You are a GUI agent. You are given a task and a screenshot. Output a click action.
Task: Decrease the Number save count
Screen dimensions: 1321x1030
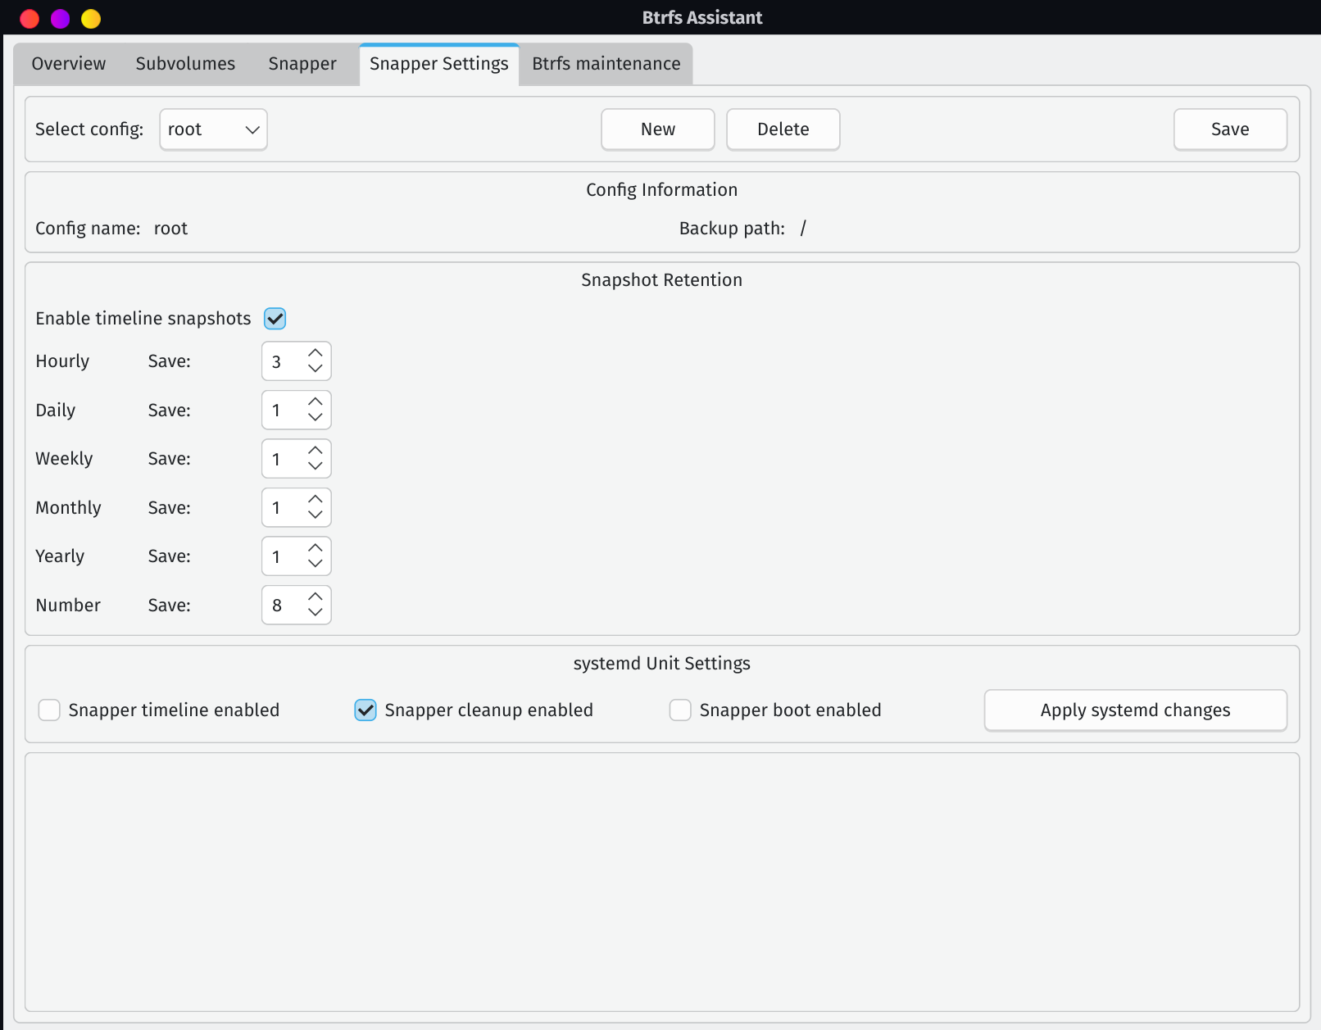(315, 612)
